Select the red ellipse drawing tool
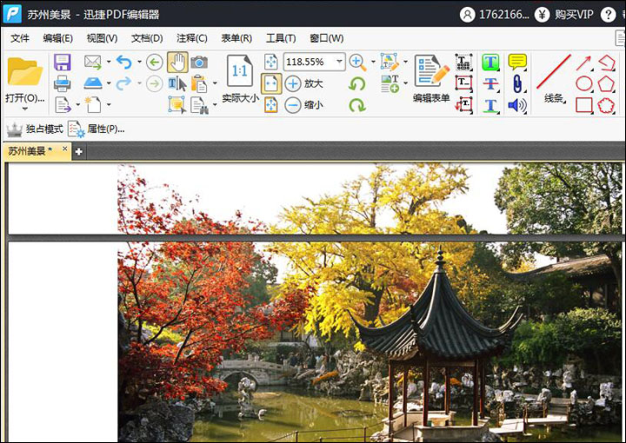The width and height of the screenshot is (626, 443). click(x=584, y=83)
